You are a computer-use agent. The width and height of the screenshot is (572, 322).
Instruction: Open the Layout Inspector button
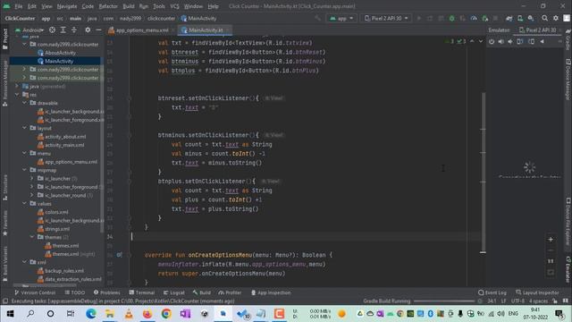(x=537, y=292)
